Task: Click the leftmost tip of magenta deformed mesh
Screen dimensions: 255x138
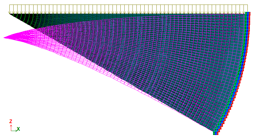Action: (4, 38)
